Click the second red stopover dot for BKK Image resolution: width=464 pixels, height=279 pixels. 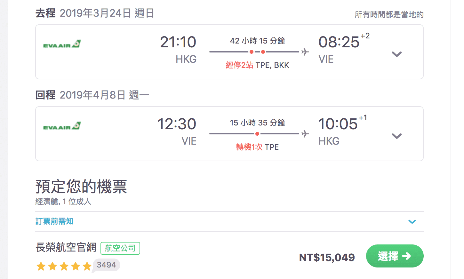[263, 52]
